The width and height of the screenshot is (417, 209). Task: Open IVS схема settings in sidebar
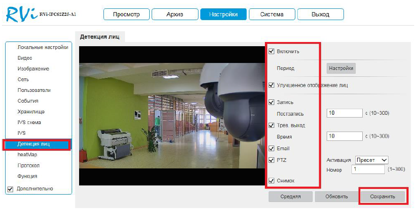[x=29, y=122]
